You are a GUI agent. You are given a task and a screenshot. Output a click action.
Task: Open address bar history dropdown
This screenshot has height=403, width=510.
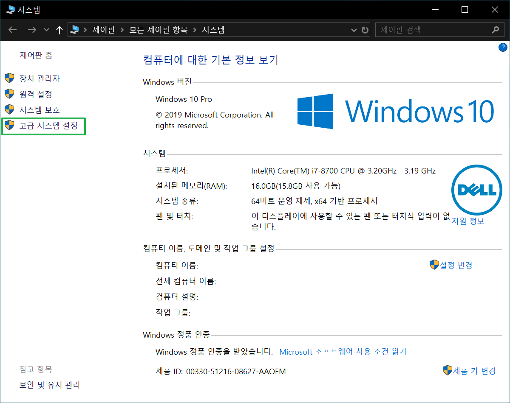tap(354, 30)
